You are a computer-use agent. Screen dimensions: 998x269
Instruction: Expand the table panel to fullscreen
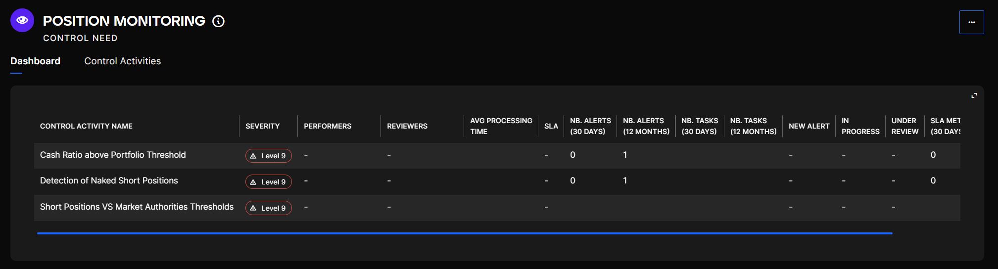click(974, 95)
